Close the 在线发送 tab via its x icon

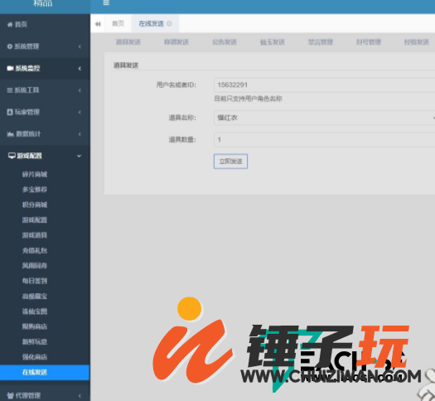click(x=169, y=24)
